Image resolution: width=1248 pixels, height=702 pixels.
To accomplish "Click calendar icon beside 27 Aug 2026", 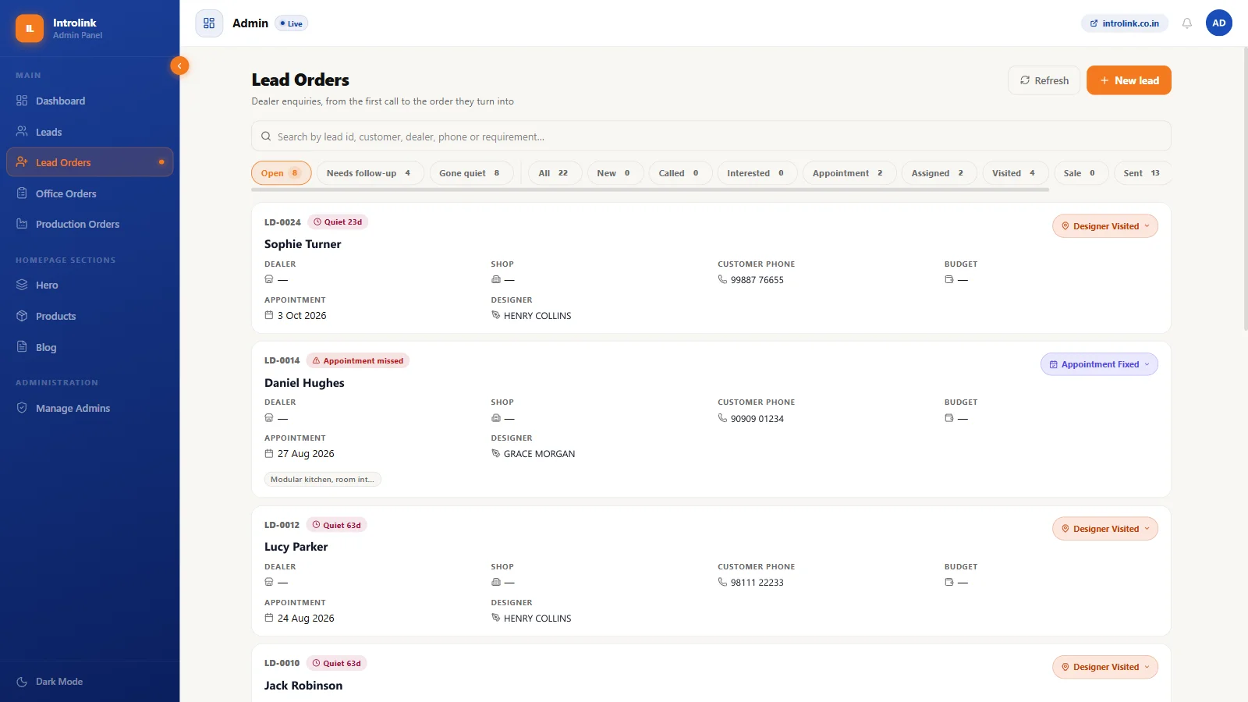I will pyautogui.click(x=269, y=453).
